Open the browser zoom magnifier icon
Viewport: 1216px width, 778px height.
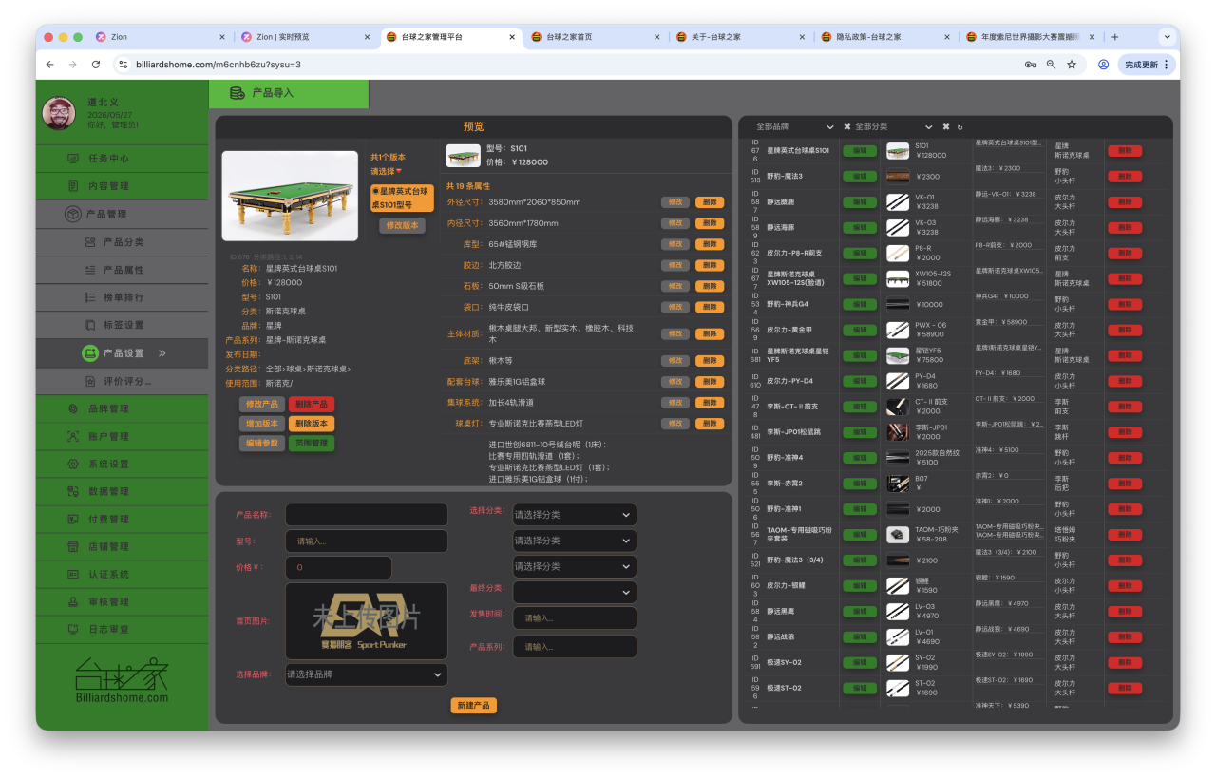pos(1051,65)
